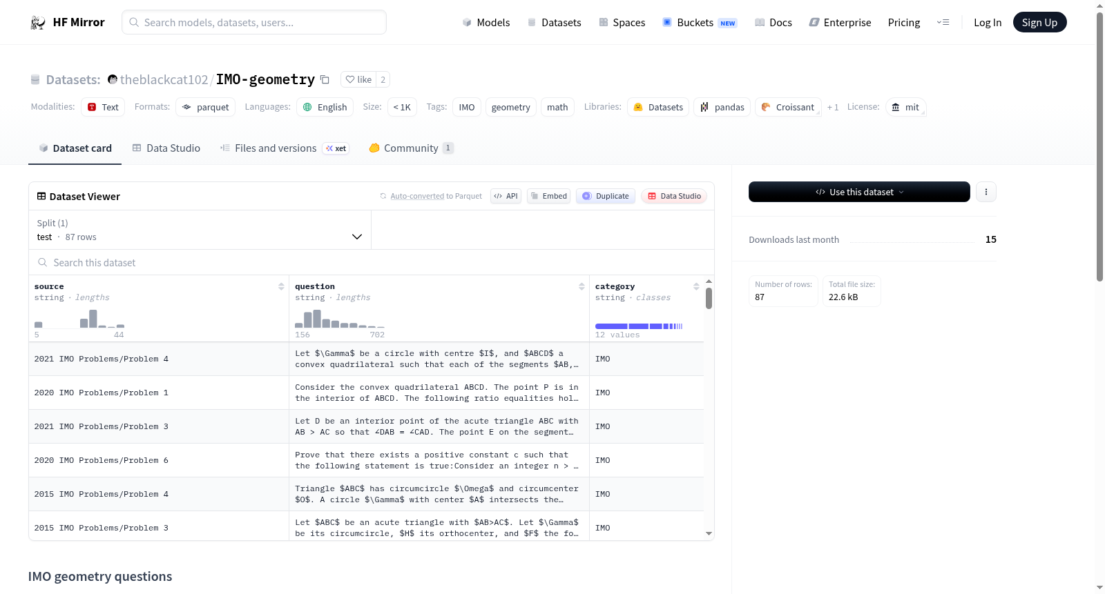Open Spaces in the top navigation

(622, 23)
